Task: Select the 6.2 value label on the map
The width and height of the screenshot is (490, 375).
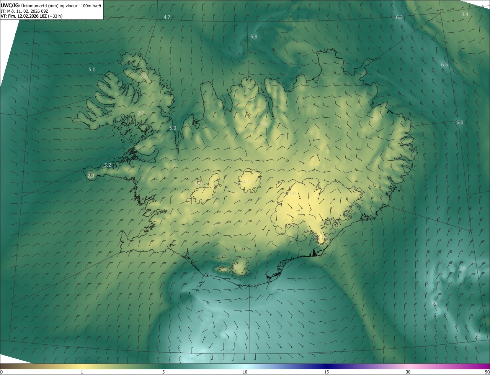Action: [x=399, y=18]
